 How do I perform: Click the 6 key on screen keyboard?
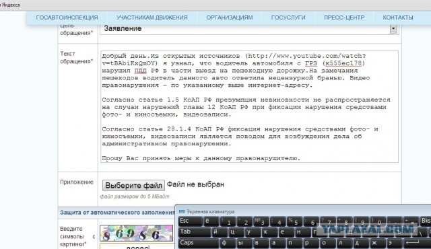coord(311,221)
